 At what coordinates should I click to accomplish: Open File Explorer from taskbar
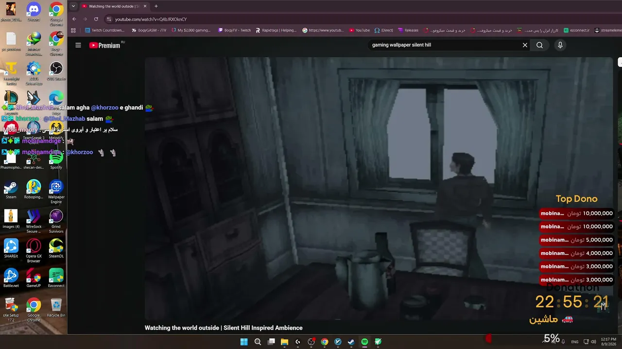tap(284, 342)
